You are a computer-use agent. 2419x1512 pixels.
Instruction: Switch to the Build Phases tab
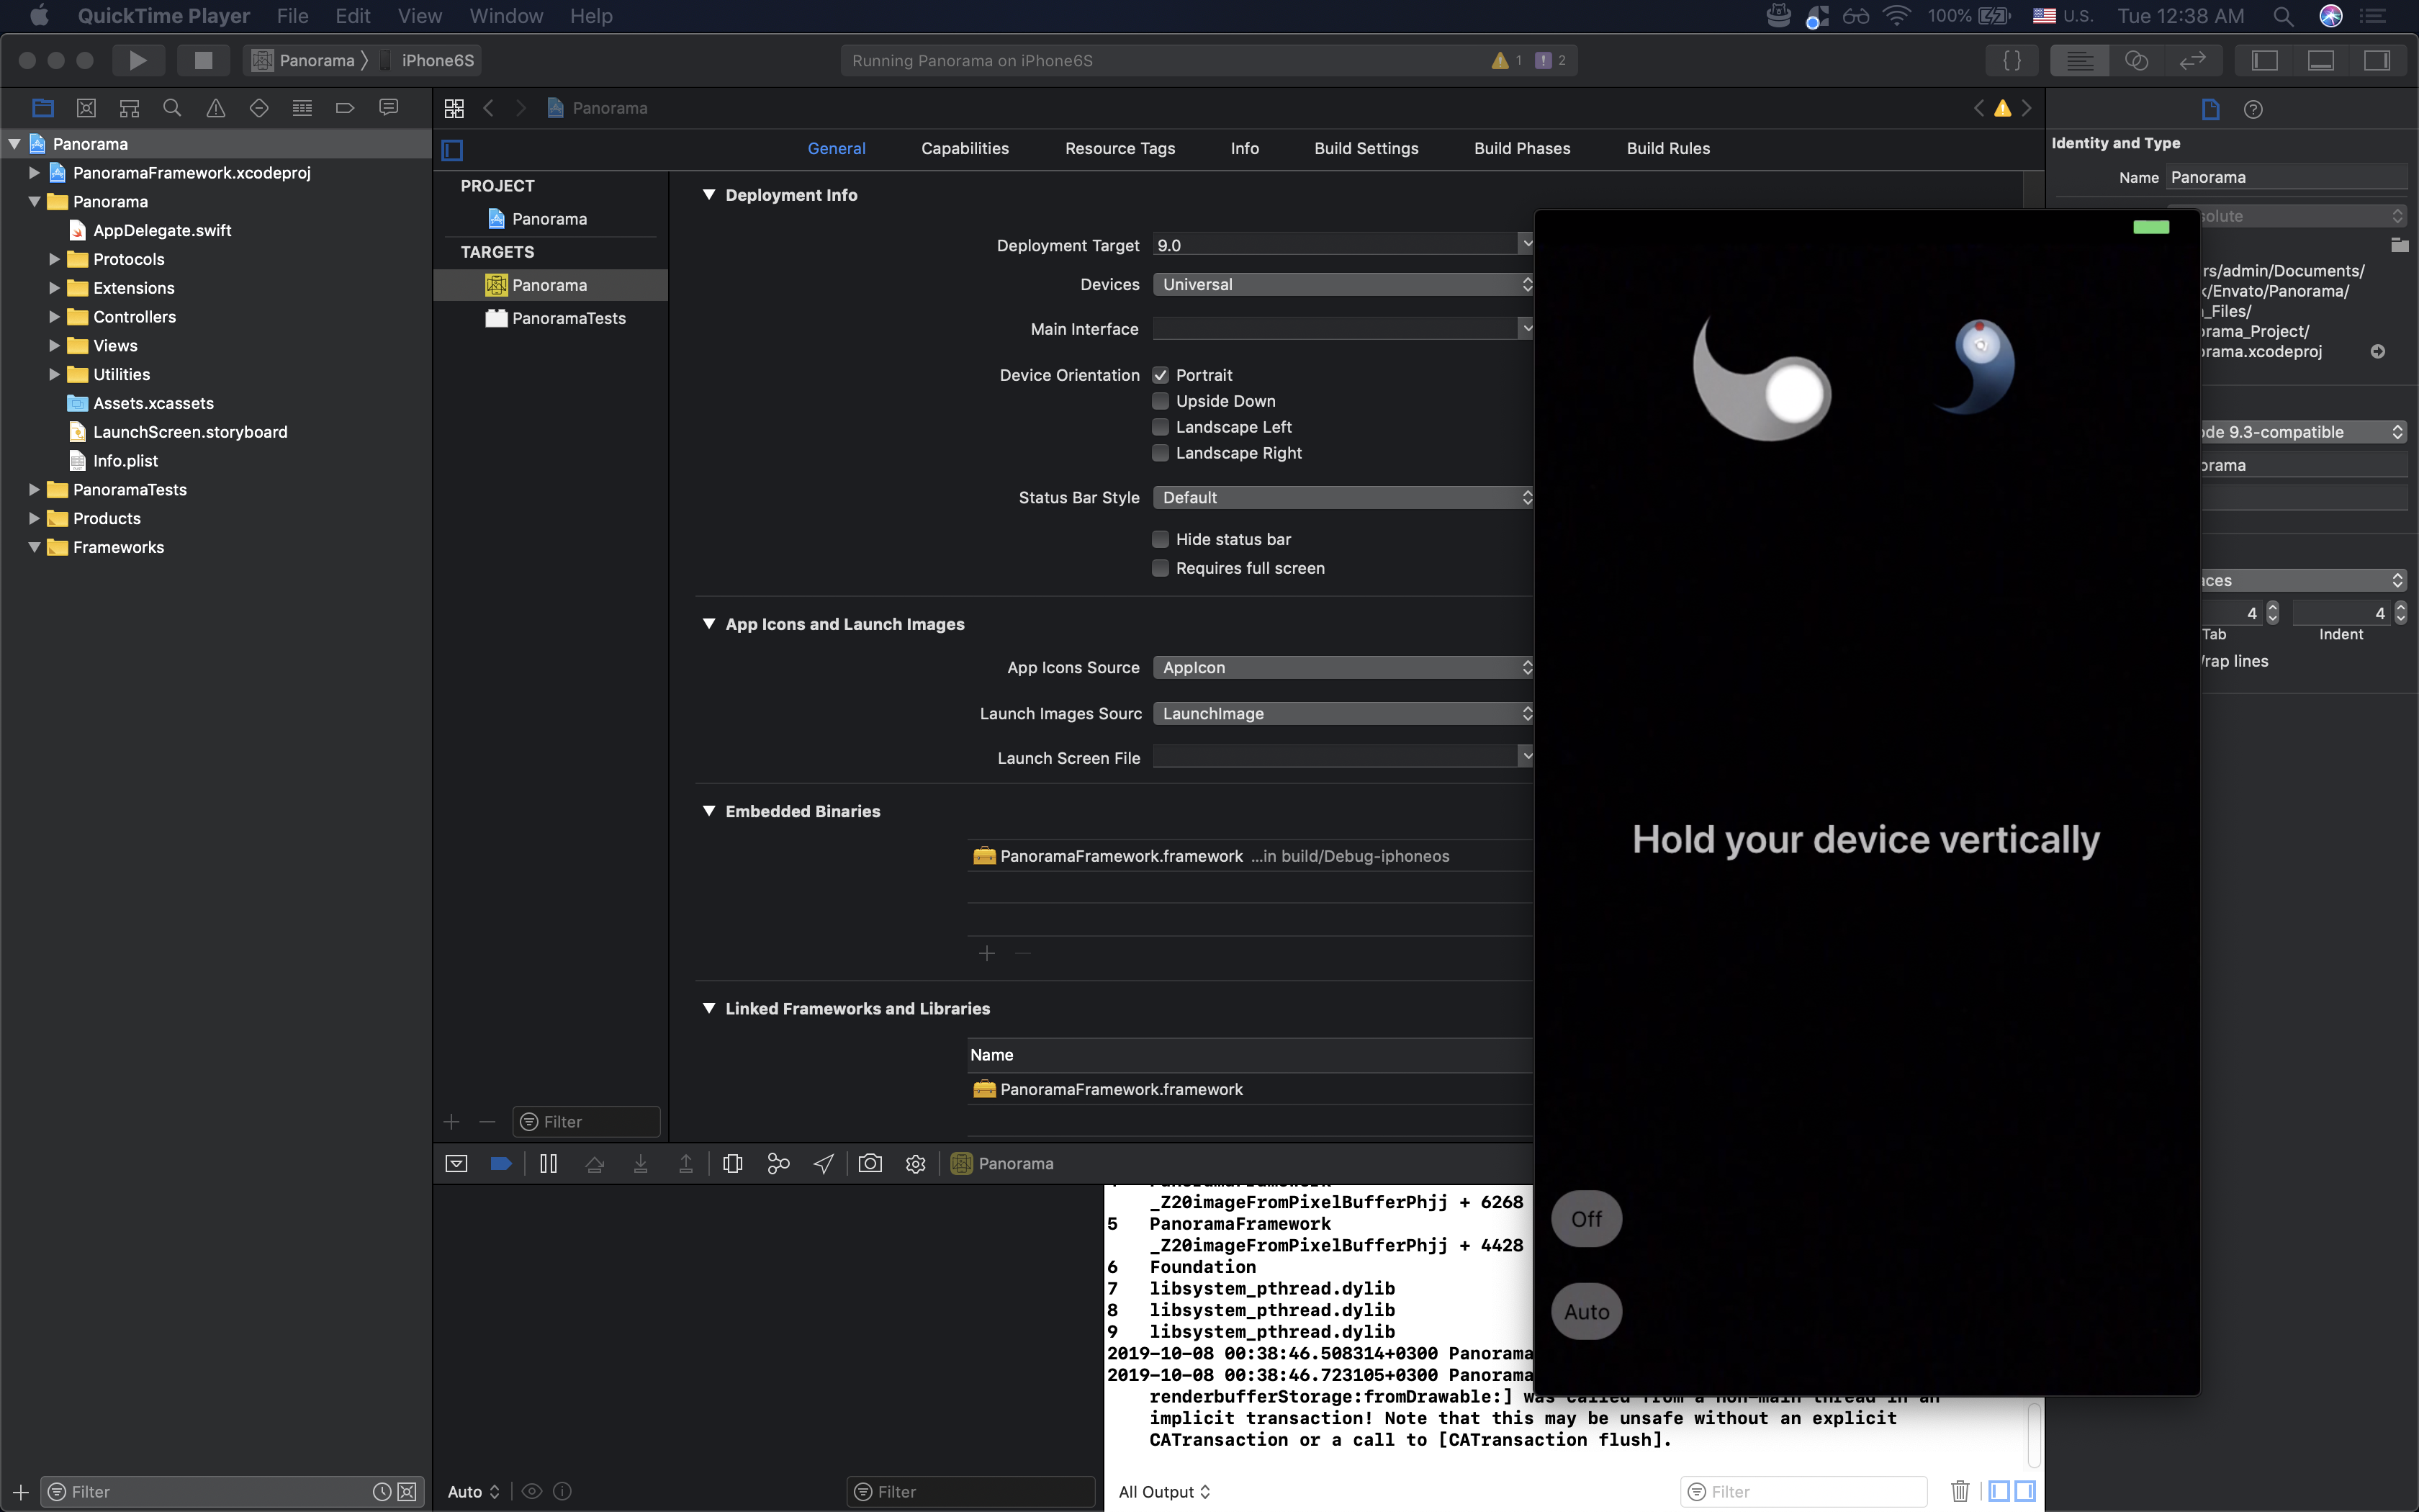click(1521, 148)
